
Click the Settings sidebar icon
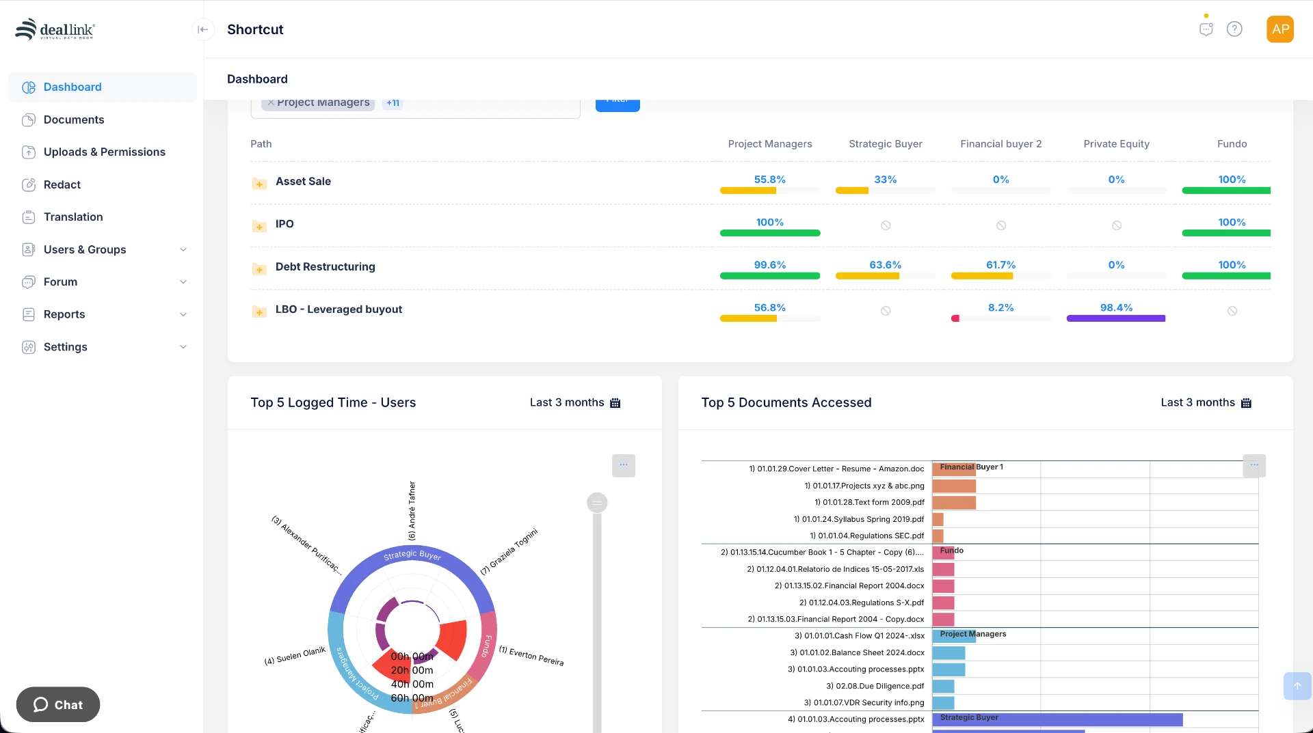coord(29,347)
